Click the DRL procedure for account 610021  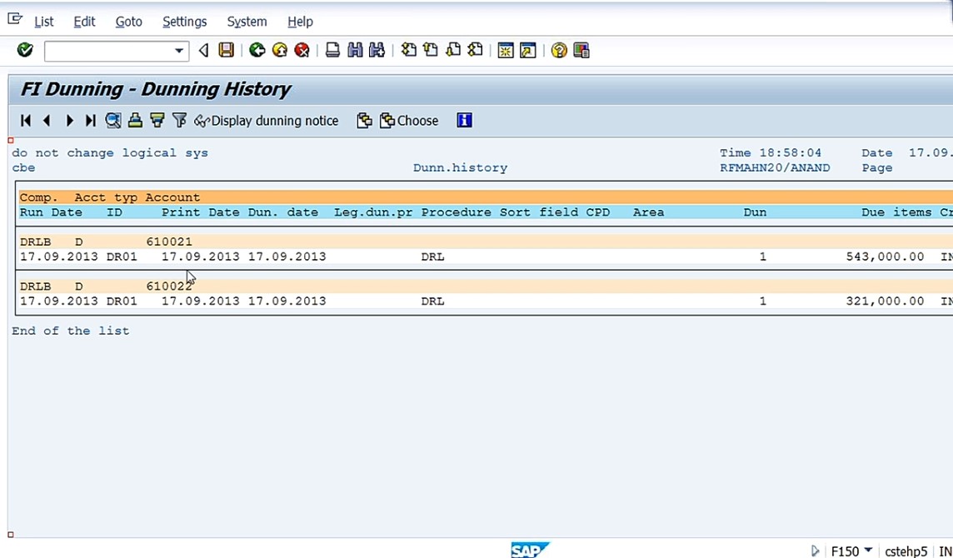[x=432, y=257]
